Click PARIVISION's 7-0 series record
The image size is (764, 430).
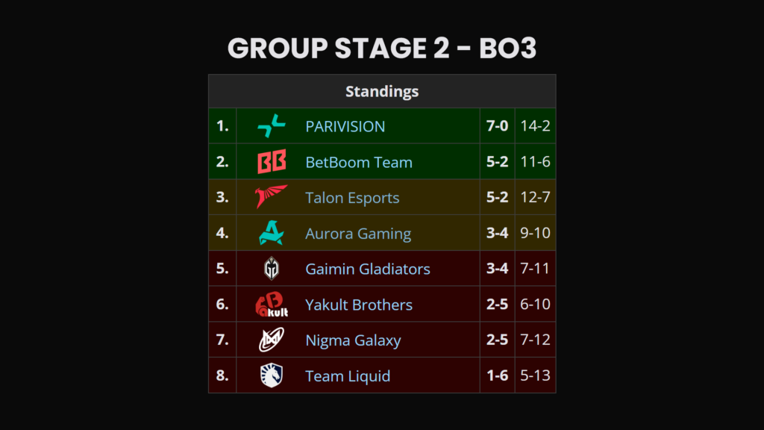pyautogui.click(x=497, y=126)
